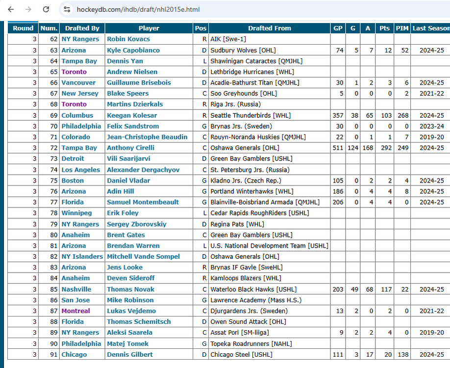The image size is (450, 368).
Task: Click the Pts column header
Action: pyautogui.click(x=384, y=28)
